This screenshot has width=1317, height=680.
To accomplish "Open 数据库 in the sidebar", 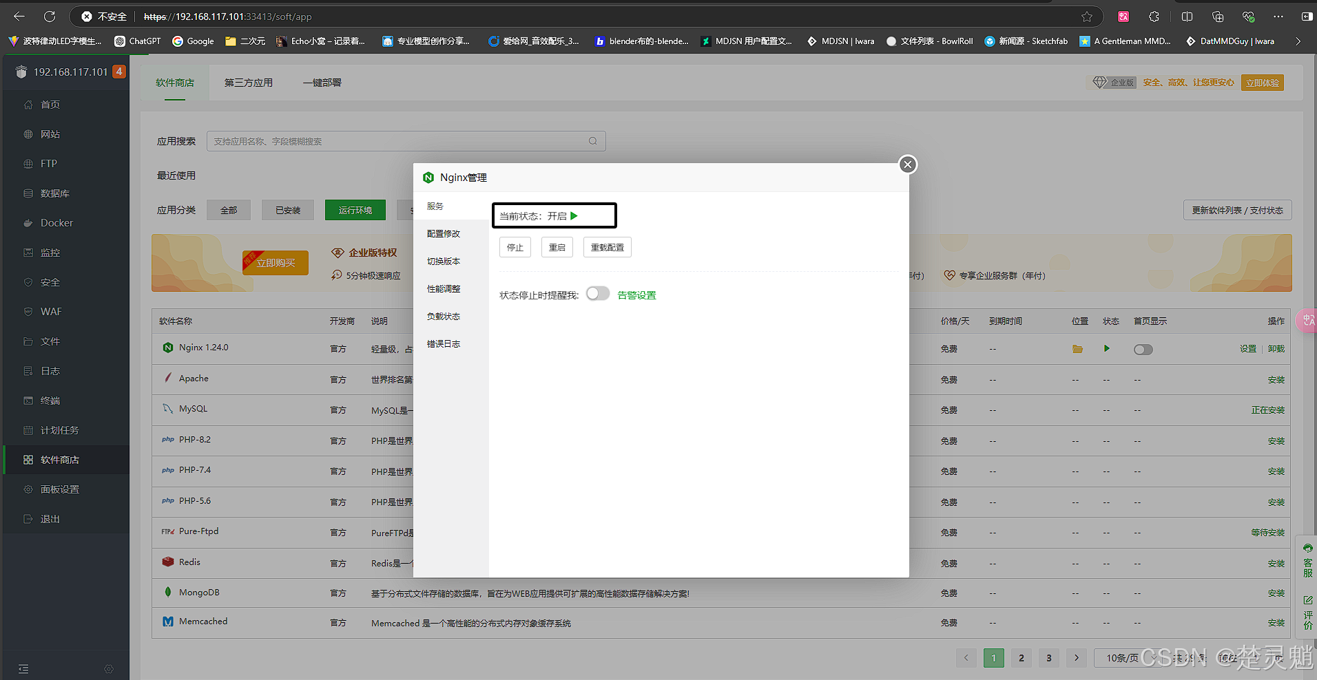I will pyautogui.click(x=54, y=193).
